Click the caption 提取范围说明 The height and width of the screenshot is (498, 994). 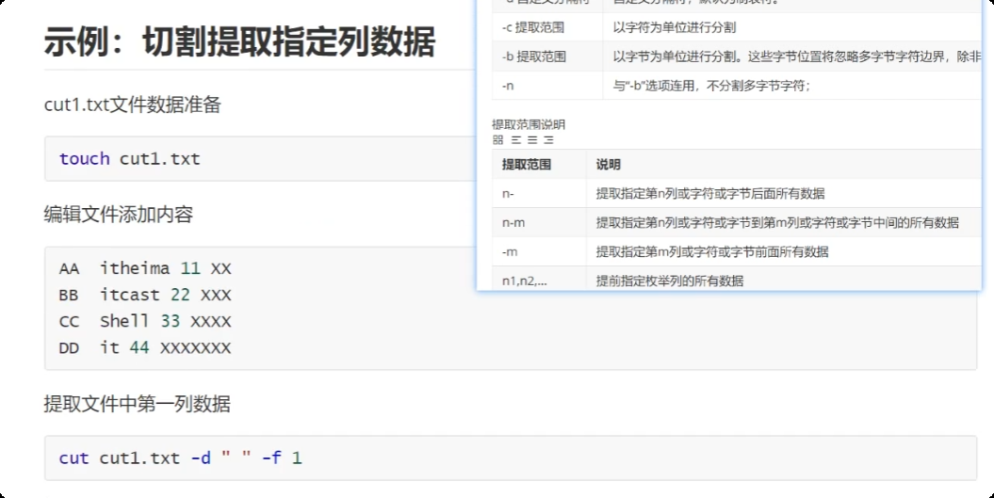coord(529,124)
